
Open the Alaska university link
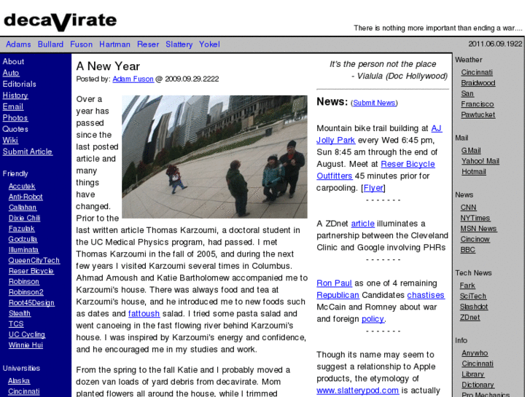tap(19, 381)
